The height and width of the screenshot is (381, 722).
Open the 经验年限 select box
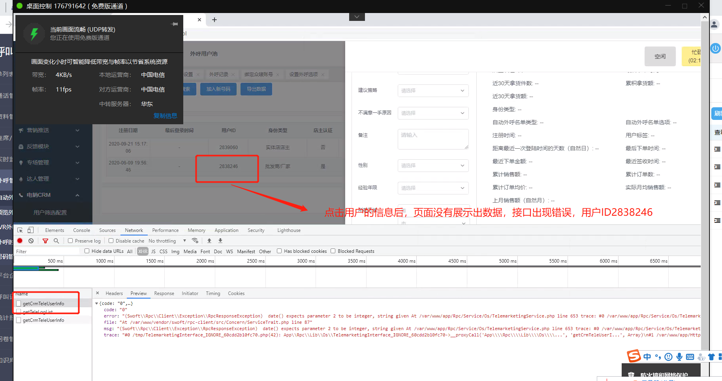click(x=433, y=188)
